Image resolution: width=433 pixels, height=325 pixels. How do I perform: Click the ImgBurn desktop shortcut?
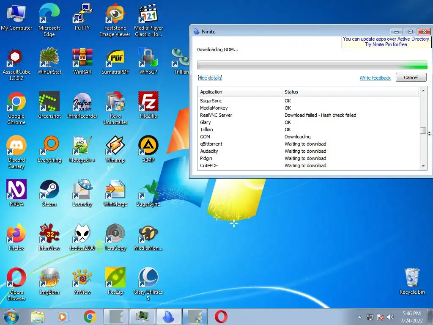[x=49, y=281]
